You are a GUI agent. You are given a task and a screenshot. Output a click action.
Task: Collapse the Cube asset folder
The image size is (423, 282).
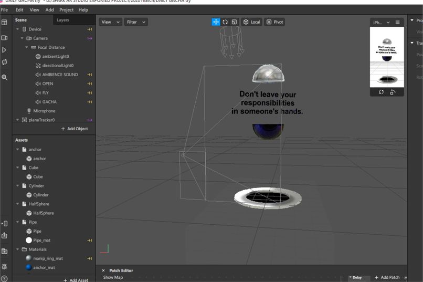coord(17,168)
